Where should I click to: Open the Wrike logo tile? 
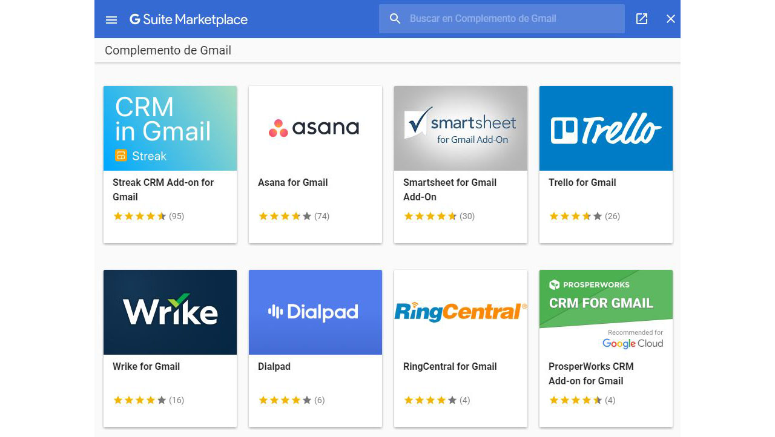pyautogui.click(x=170, y=312)
